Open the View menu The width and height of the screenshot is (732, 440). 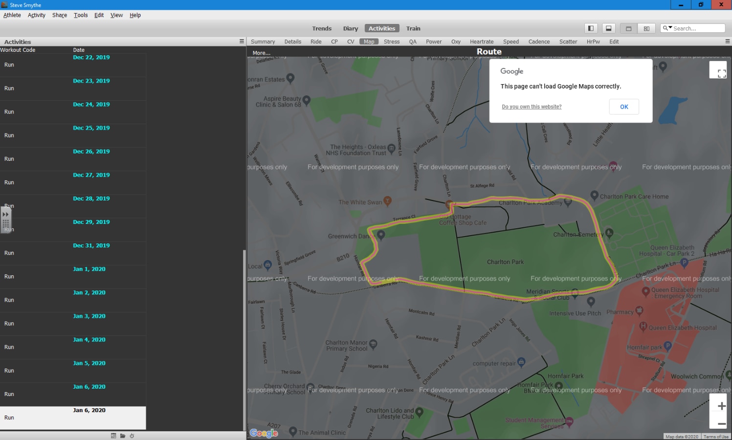click(116, 15)
